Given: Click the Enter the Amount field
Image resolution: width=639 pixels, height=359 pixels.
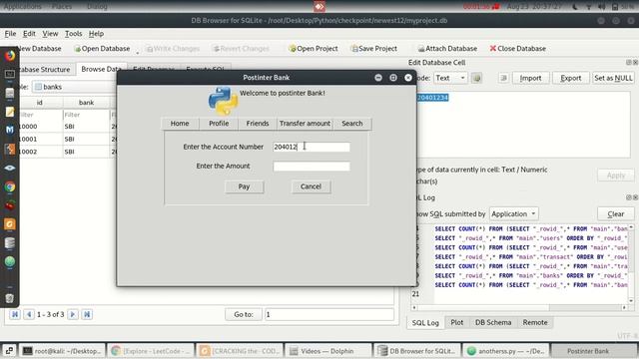Looking at the screenshot, I should click(312, 167).
